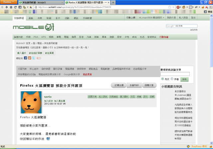
Task: Share the thread on Twitter
Action: pyautogui.click(x=34, y=58)
